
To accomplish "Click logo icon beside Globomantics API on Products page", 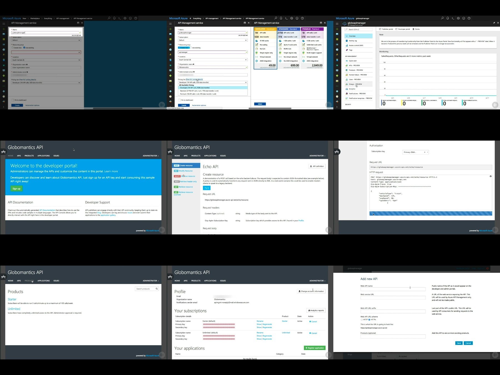I will [3, 277].
